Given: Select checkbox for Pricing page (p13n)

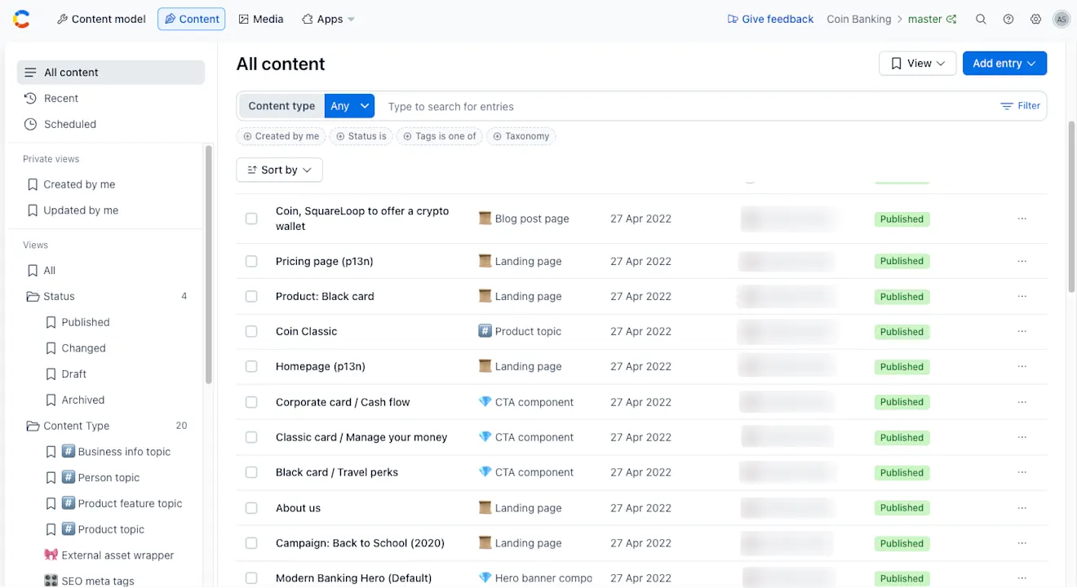Looking at the screenshot, I should pyautogui.click(x=251, y=261).
